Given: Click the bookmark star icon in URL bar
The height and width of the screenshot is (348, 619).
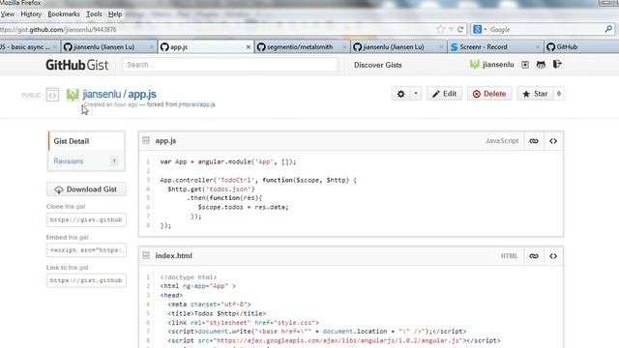Looking at the screenshot, I should pos(441,29).
